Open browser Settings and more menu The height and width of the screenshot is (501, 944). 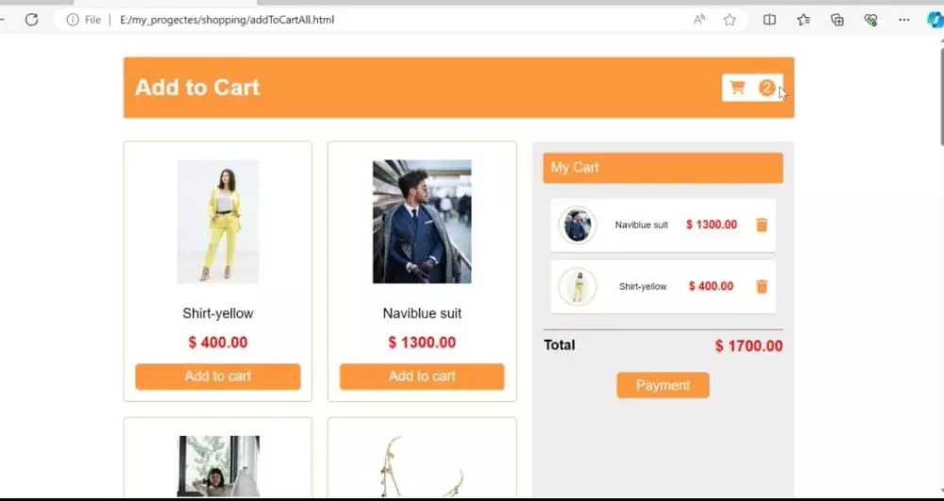(904, 20)
